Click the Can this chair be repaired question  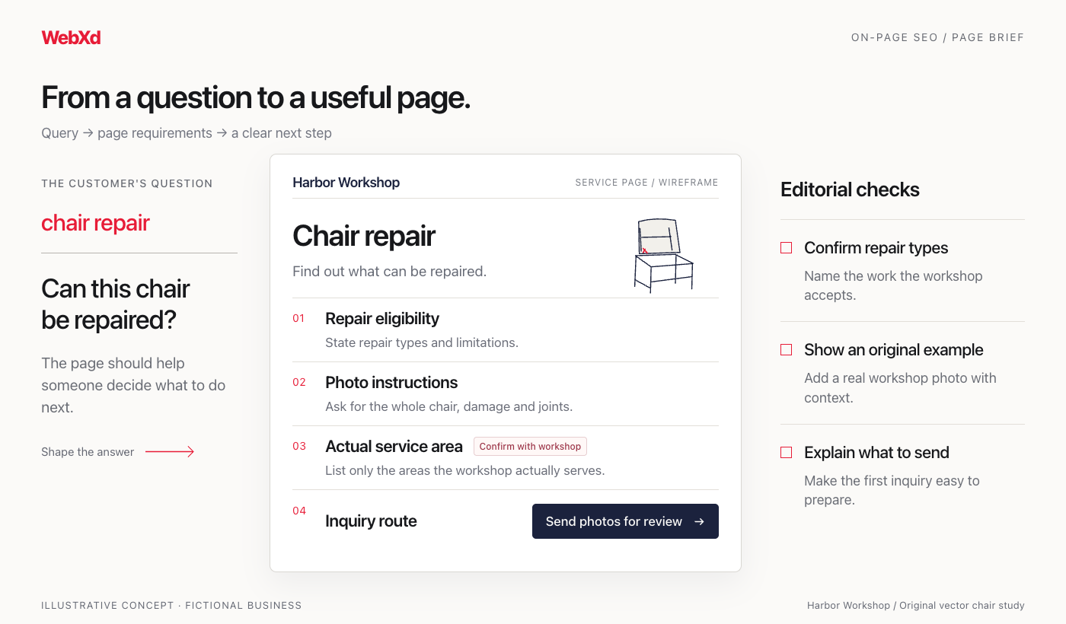click(116, 304)
